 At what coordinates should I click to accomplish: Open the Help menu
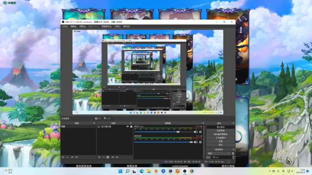126,26
